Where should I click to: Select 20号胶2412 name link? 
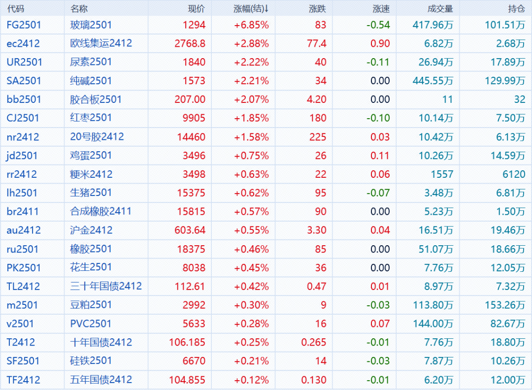click(x=97, y=137)
